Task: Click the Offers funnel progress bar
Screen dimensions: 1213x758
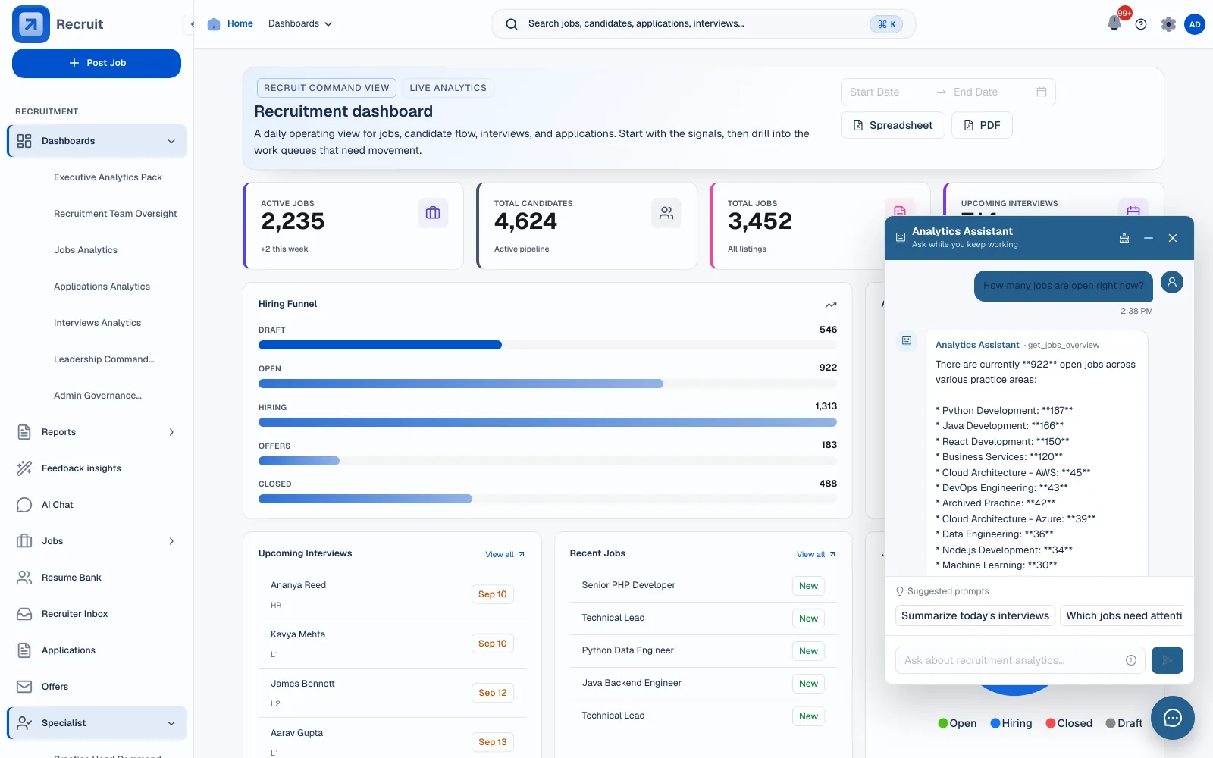Action: tap(547, 461)
